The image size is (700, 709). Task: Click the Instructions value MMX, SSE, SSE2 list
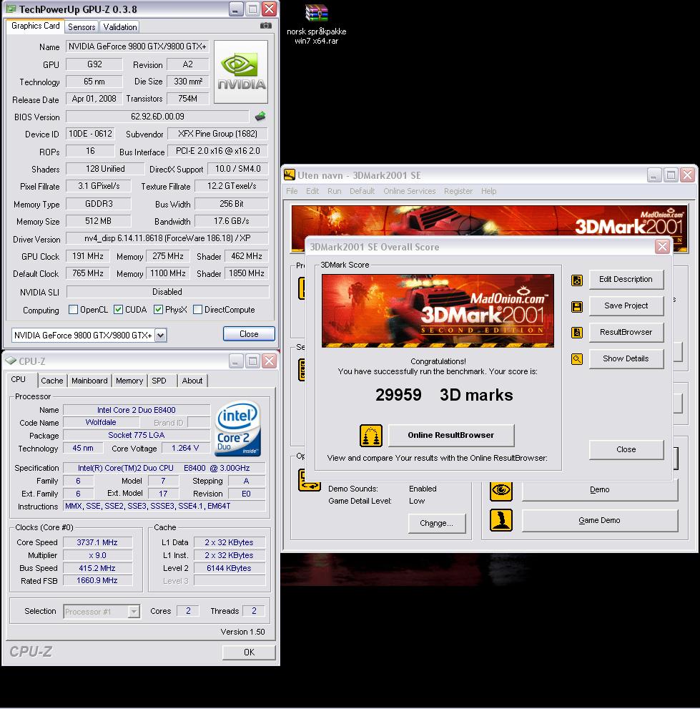pos(164,507)
